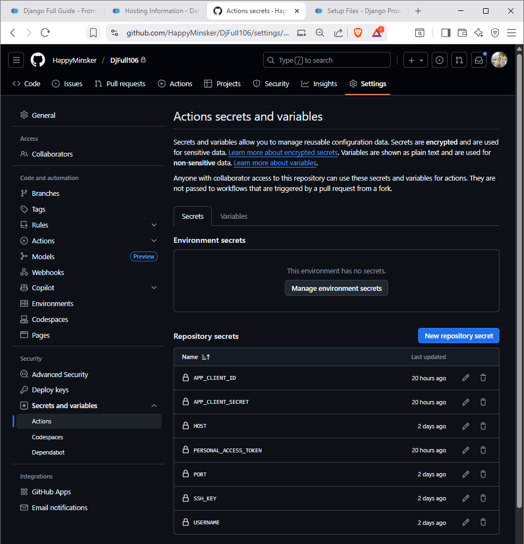Screen dimensions: 524x544
Task: Open the GitHub home via the octocat logo
Action: [38, 59]
